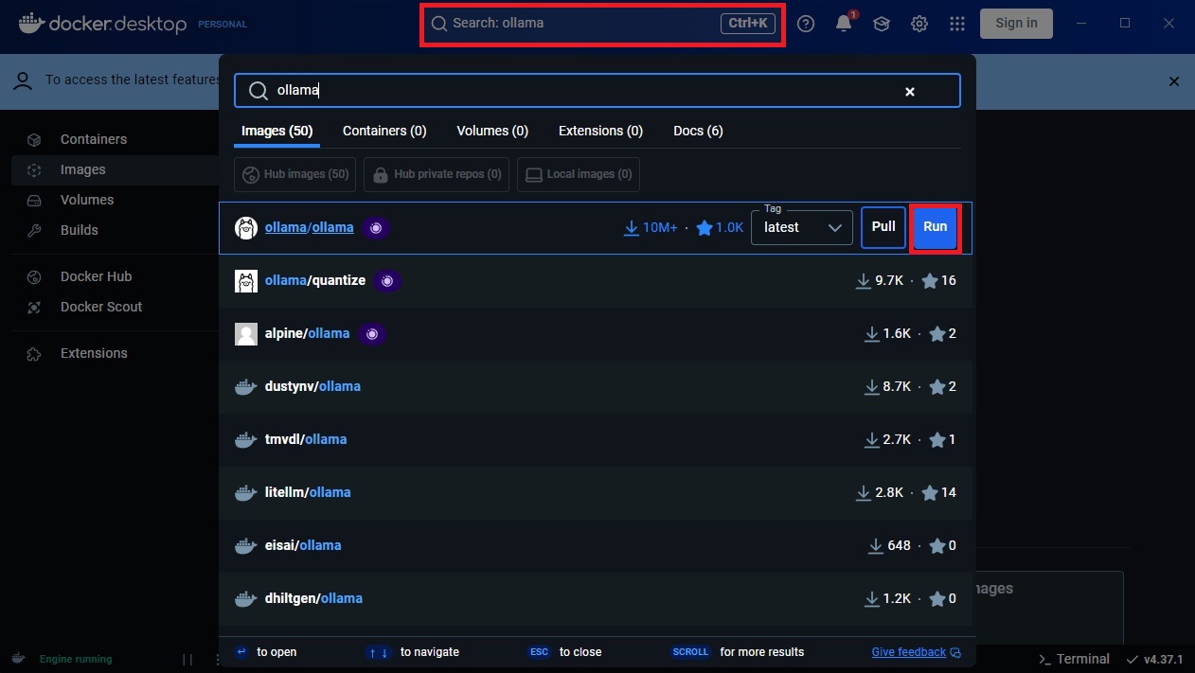The height and width of the screenshot is (673, 1195).
Task: Select Images in the sidebar
Action: pyautogui.click(x=115, y=170)
